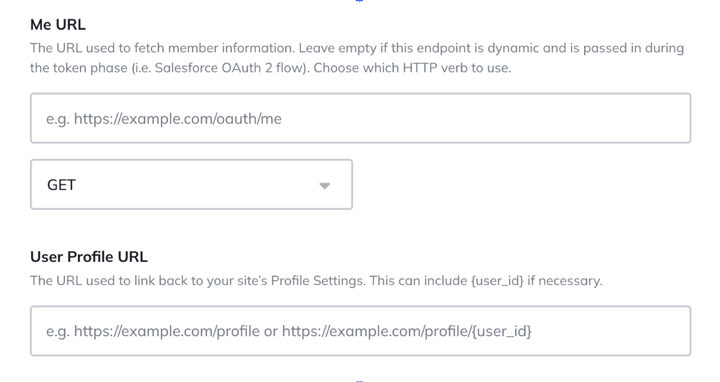
Task: Click the "User Profile URL" heading
Action: click(x=89, y=257)
